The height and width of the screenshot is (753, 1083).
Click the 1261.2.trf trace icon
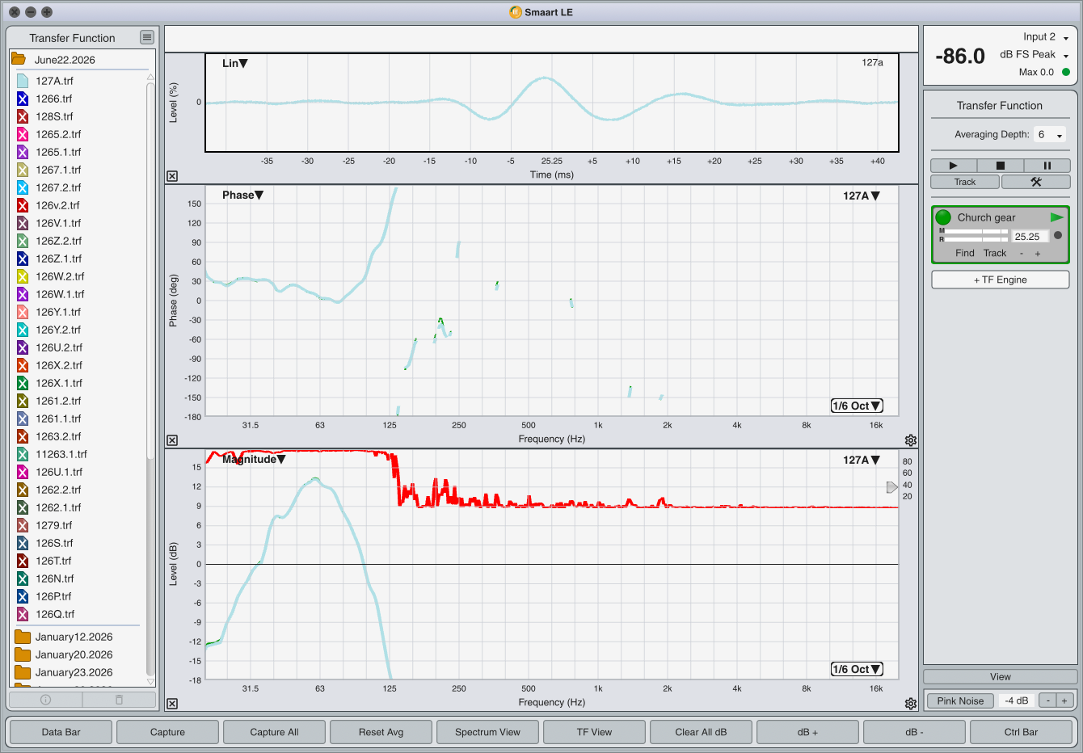tap(23, 401)
